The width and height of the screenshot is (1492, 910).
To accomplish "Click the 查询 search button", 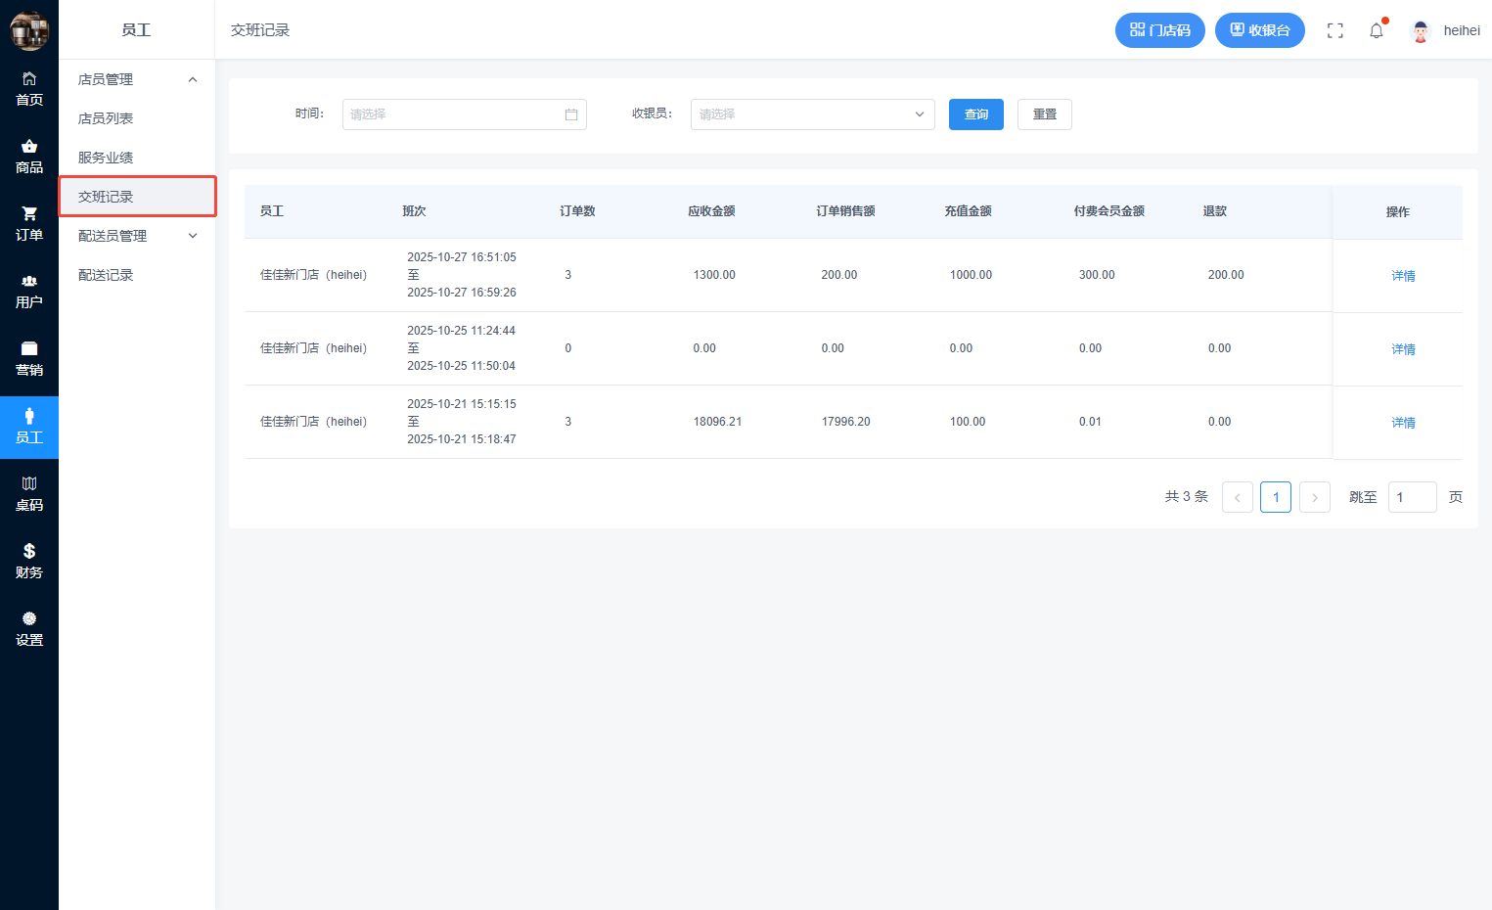I will pos(975,114).
